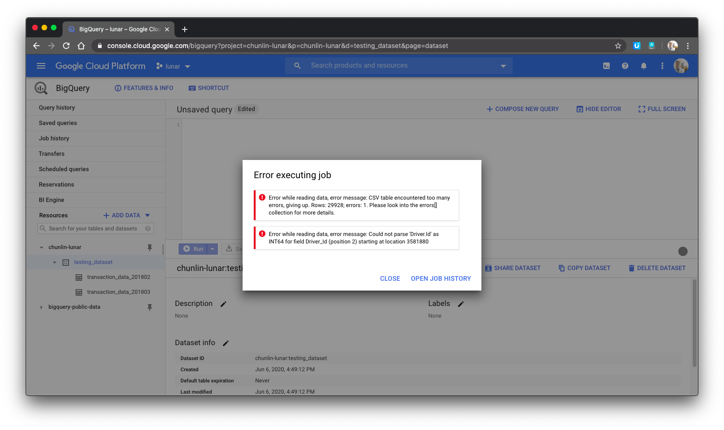The height and width of the screenshot is (430, 724).
Task: Check notifications via the bell icon
Action: 643,66
